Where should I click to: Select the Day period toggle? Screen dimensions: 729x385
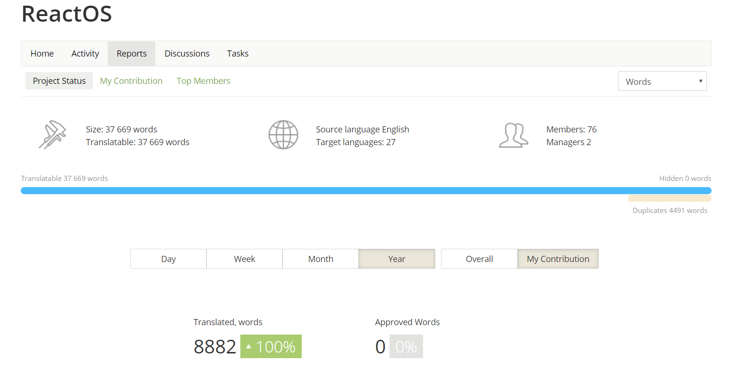(x=168, y=259)
